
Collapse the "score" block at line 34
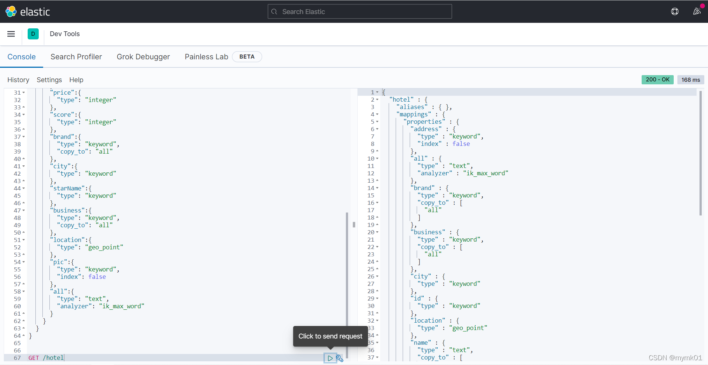(24, 115)
